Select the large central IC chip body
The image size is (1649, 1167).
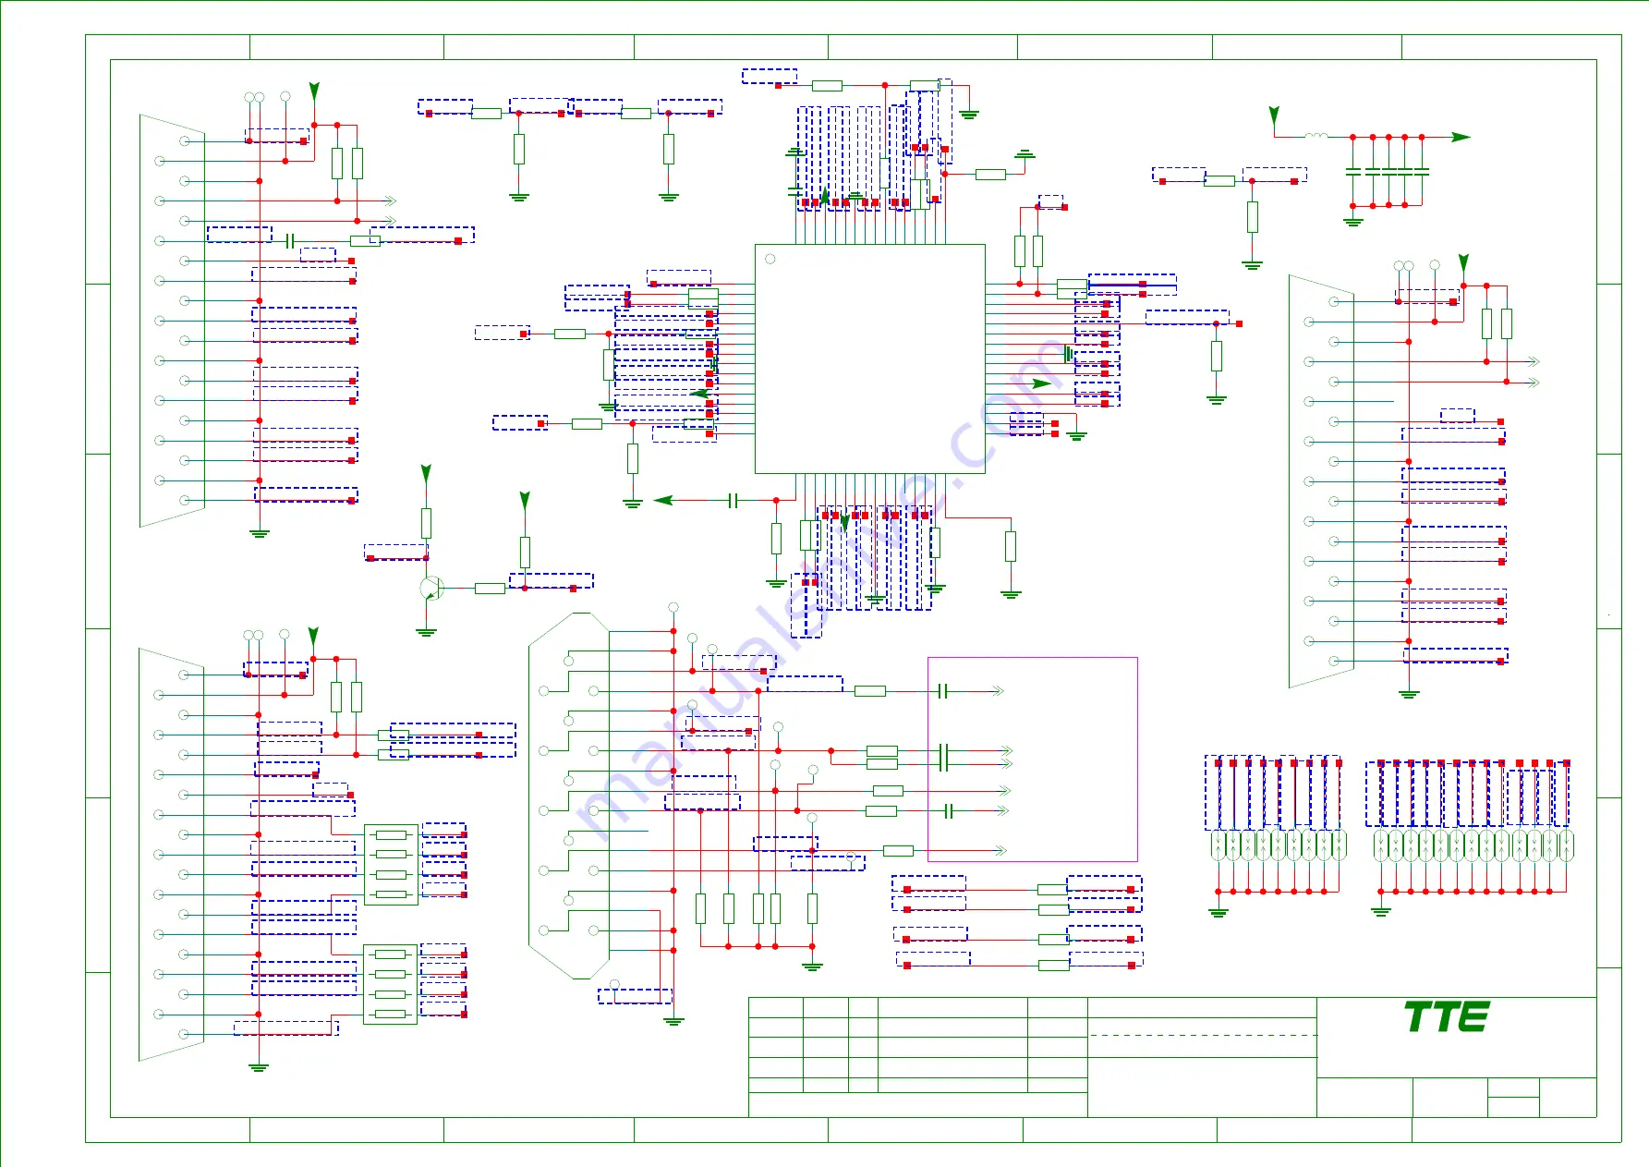click(869, 359)
